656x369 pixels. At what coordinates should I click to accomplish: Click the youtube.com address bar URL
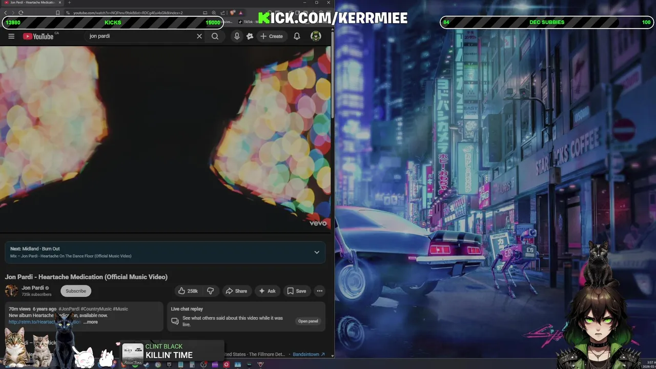tap(128, 12)
